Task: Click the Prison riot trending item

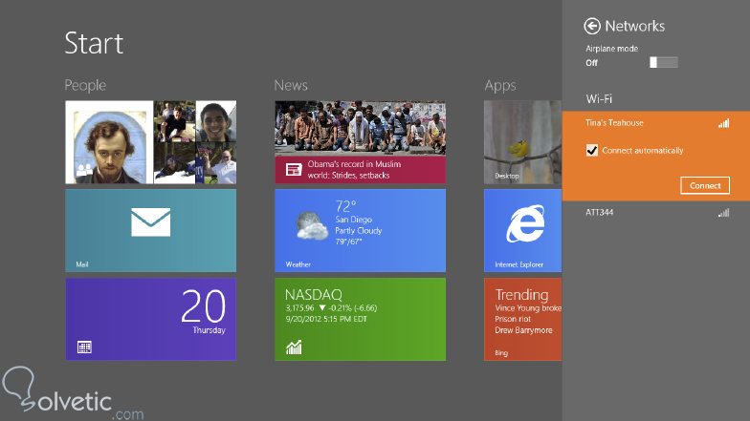Action: click(513, 319)
